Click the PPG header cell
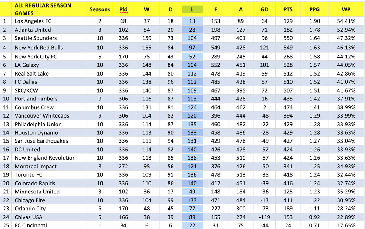This screenshot has width=365, height=229. pyautogui.click(x=314, y=9)
